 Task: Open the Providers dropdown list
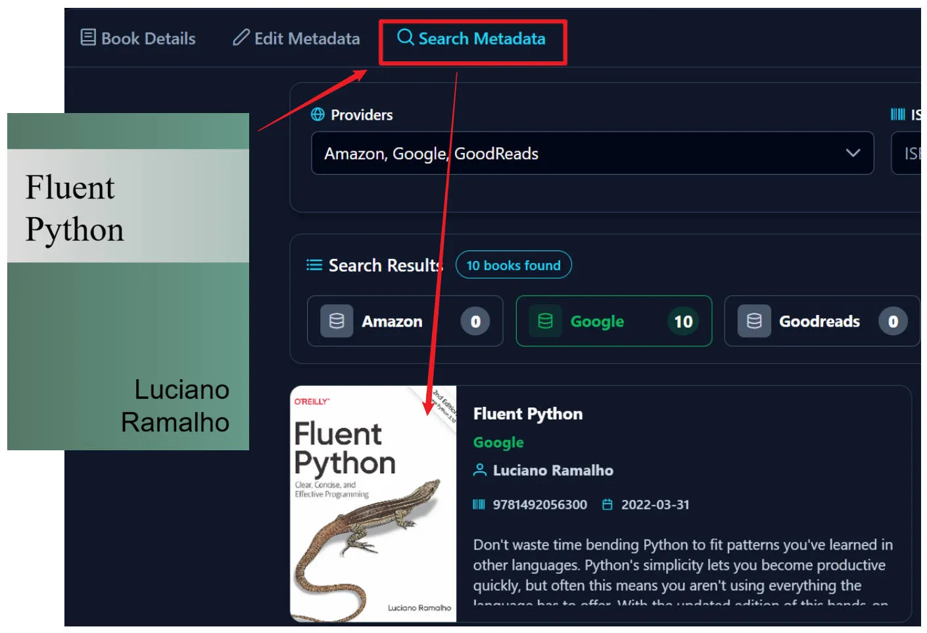[x=592, y=153]
